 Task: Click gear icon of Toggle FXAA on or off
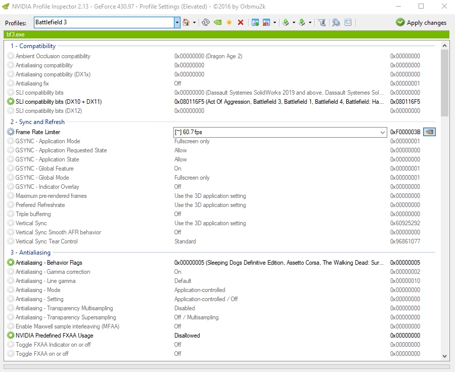tap(11, 354)
